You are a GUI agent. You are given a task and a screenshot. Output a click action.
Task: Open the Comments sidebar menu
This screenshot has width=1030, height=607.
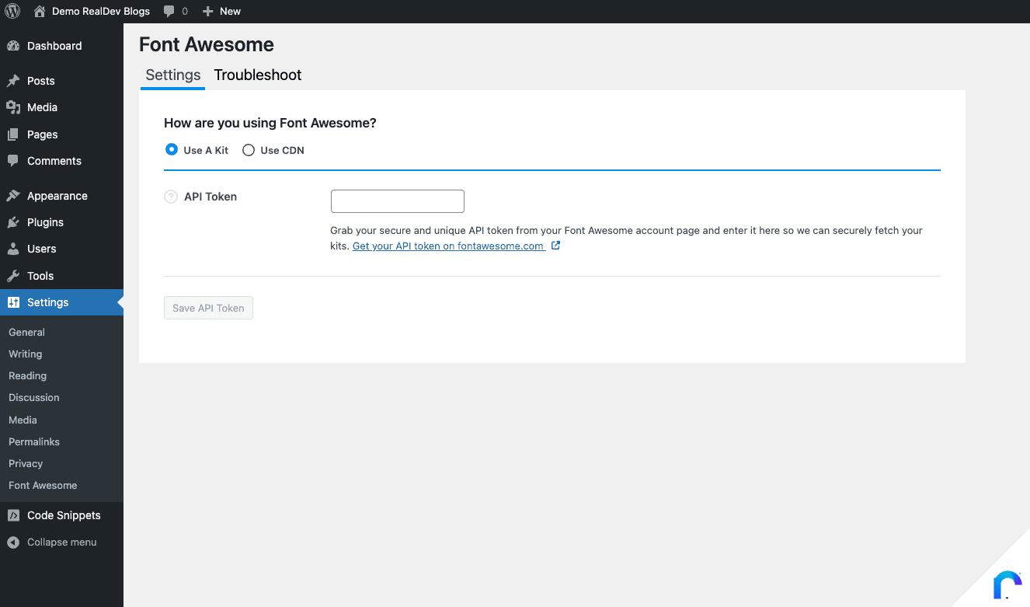[61, 161]
